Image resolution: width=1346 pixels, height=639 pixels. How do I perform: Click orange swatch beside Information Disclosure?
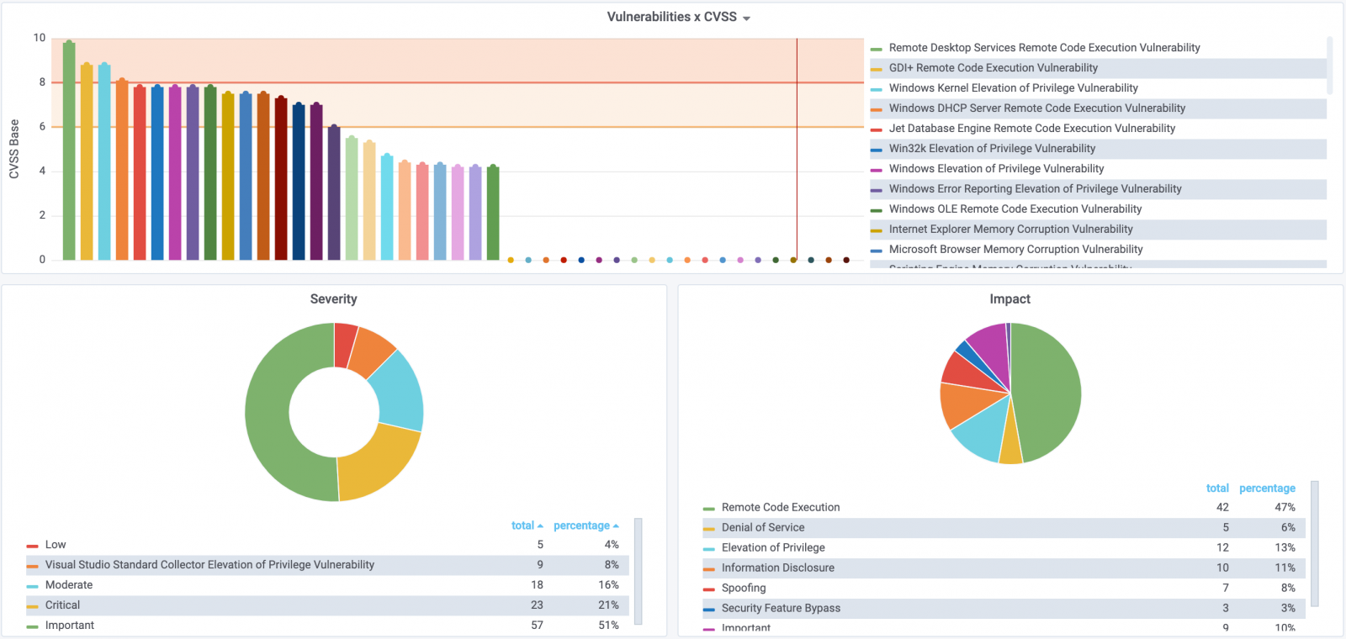click(708, 569)
